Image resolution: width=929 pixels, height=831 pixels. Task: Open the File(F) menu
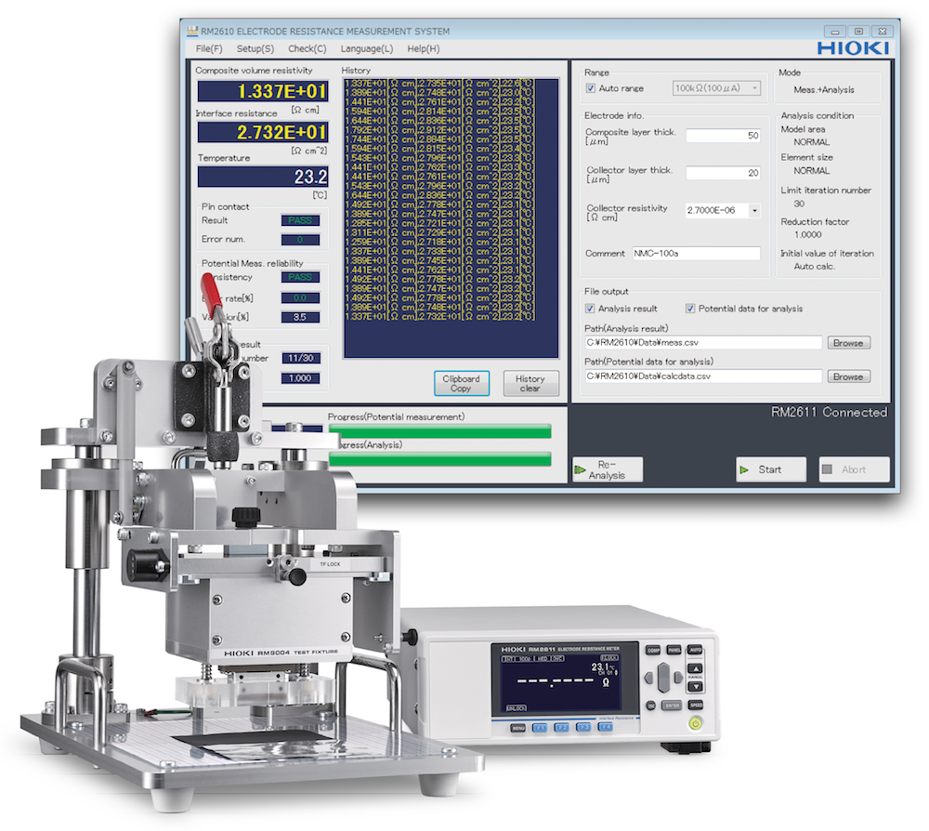[x=209, y=48]
